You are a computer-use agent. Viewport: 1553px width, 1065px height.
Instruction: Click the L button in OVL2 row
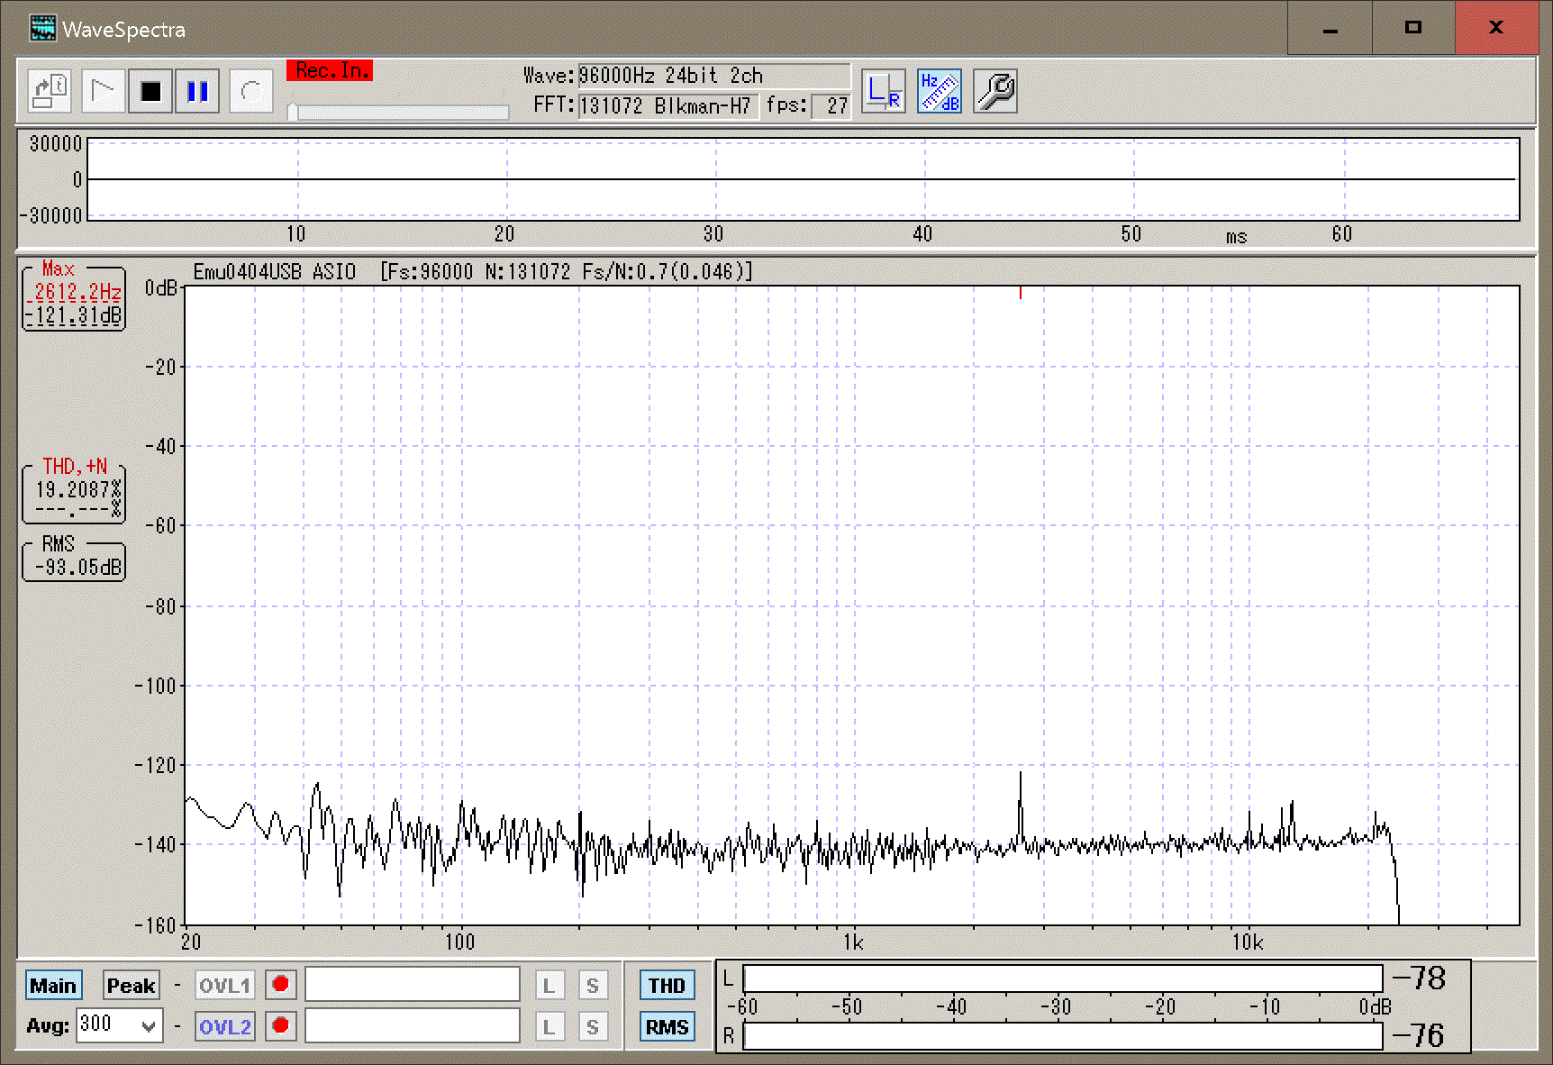tap(549, 1027)
